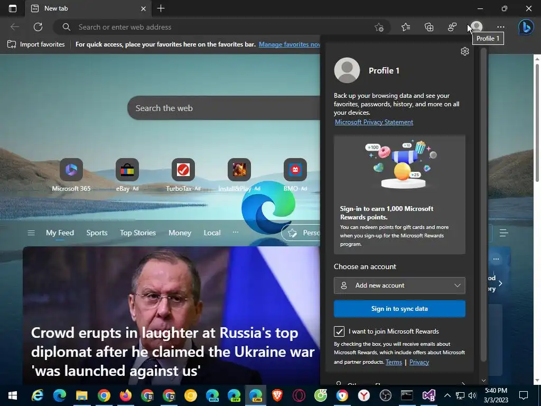Switch to the Money feed tab
Viewport: 541px width, 406px height.
coord(180,233)
